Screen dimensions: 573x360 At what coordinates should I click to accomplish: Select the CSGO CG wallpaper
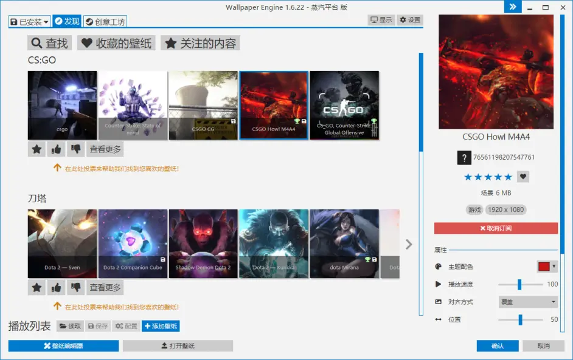coord(203,105)
